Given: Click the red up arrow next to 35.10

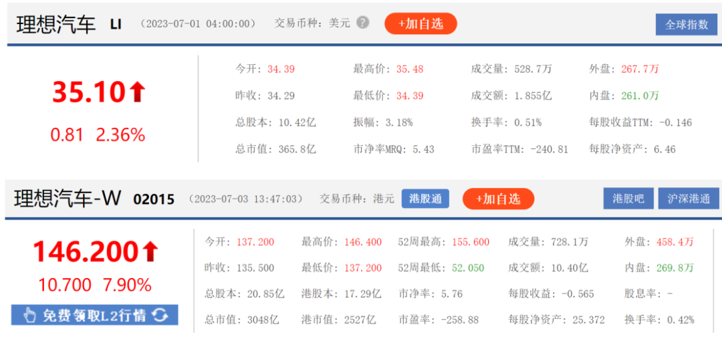Looking at the screenshot, I should 138,92.
